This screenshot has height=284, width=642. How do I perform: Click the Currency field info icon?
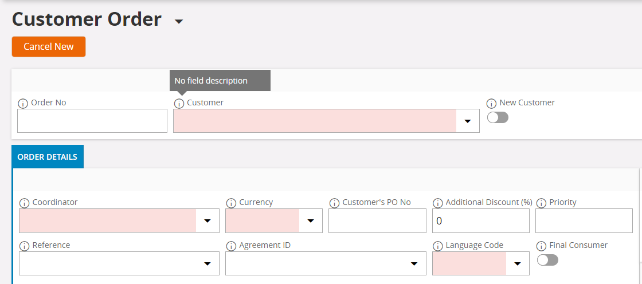pos(231,203)
